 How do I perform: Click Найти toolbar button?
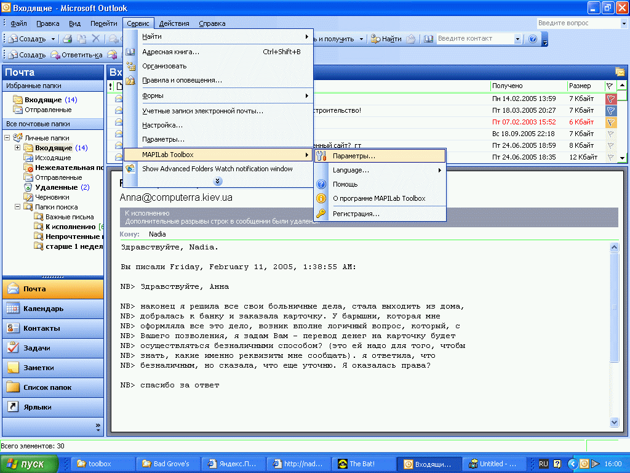(386, 39)
